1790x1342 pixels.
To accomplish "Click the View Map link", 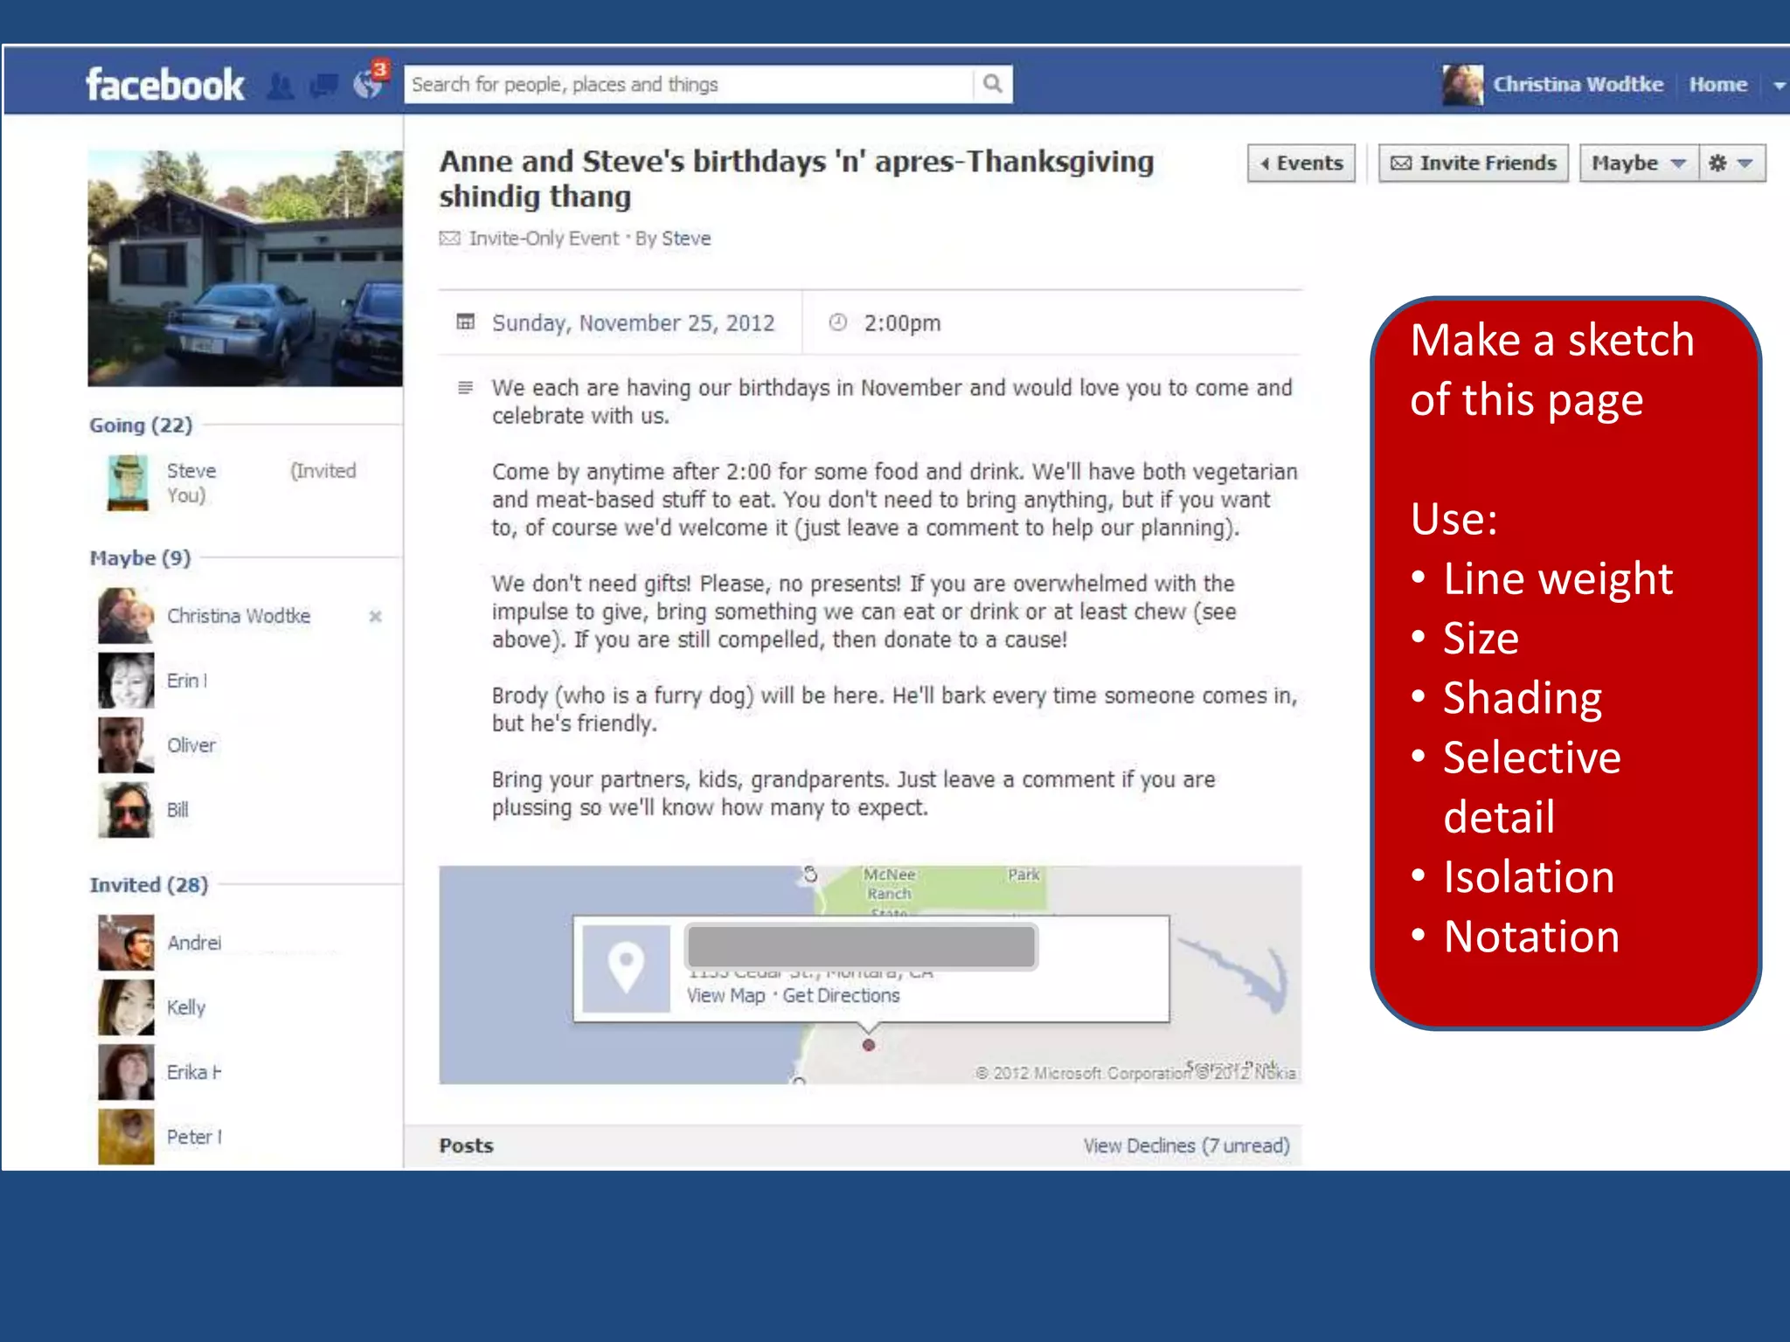I will (725, 996).
